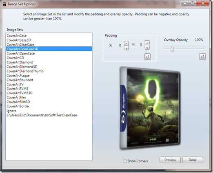Image resolution: width=213 pixels, height=173 pixels.
Task: Click the Overlay Opacity slider handle
Action: [172, 49]
